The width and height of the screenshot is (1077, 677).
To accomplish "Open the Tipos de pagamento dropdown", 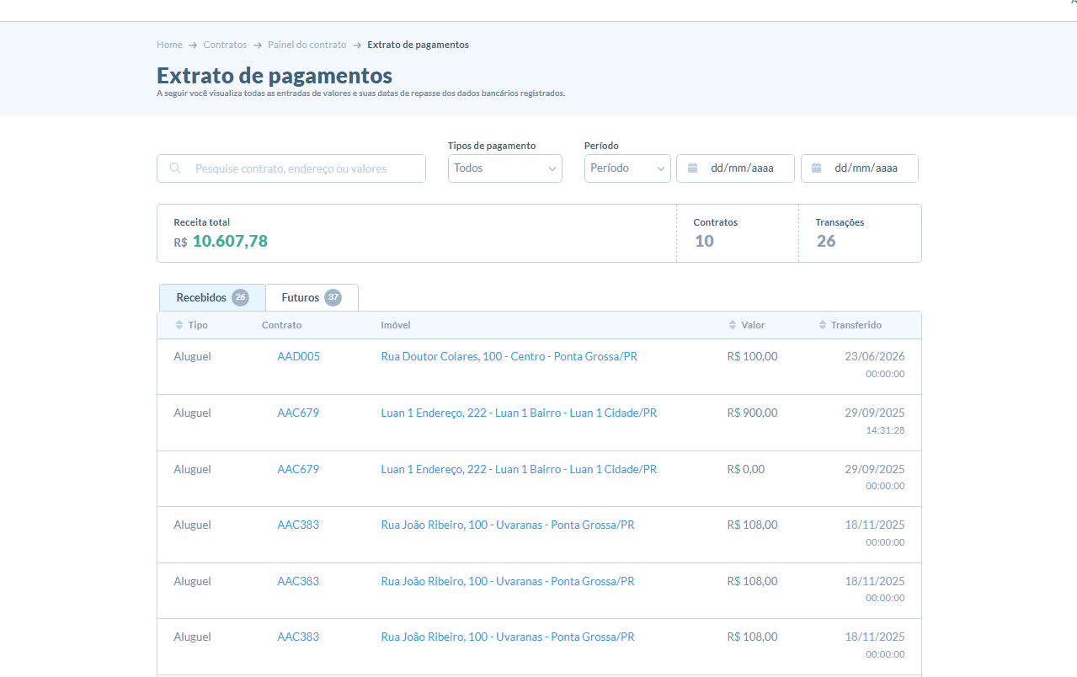I will pos(505,168).
